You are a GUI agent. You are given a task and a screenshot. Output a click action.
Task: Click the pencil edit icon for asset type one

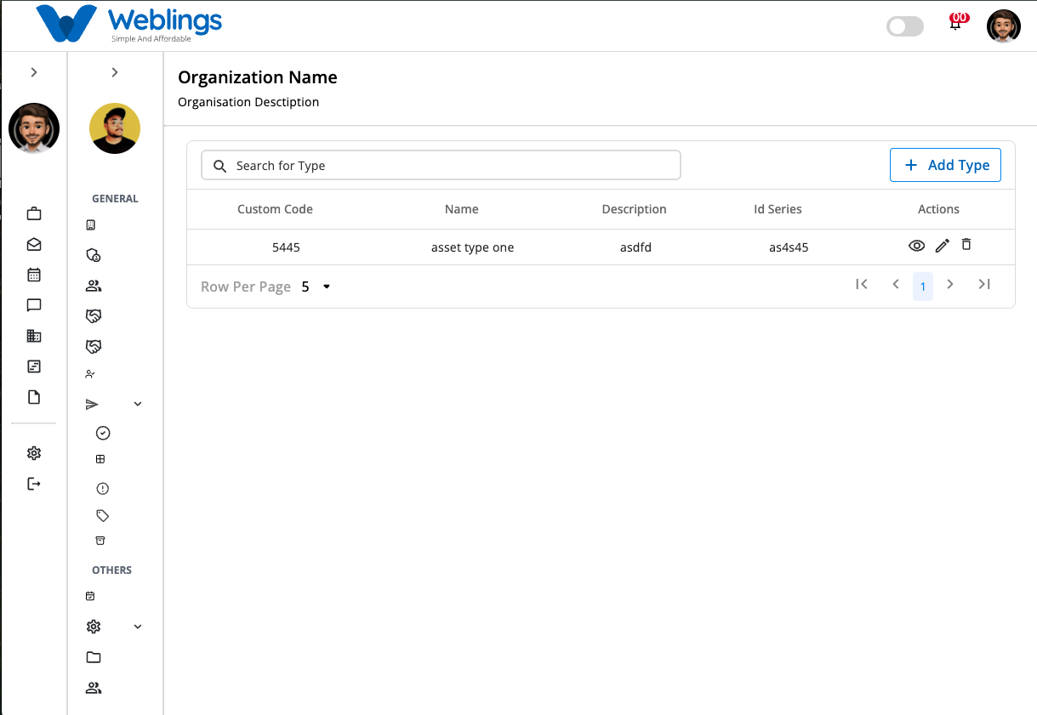(x=942, y=246)
